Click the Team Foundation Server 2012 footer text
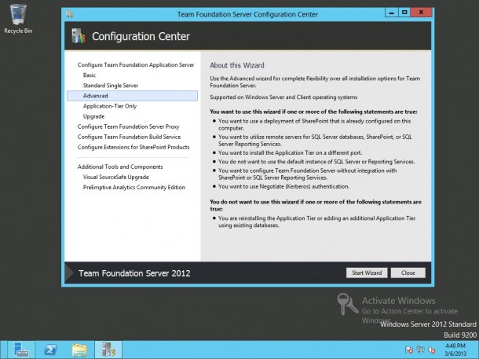Screen dimensions: 479x359 click(x=134, y=273)
